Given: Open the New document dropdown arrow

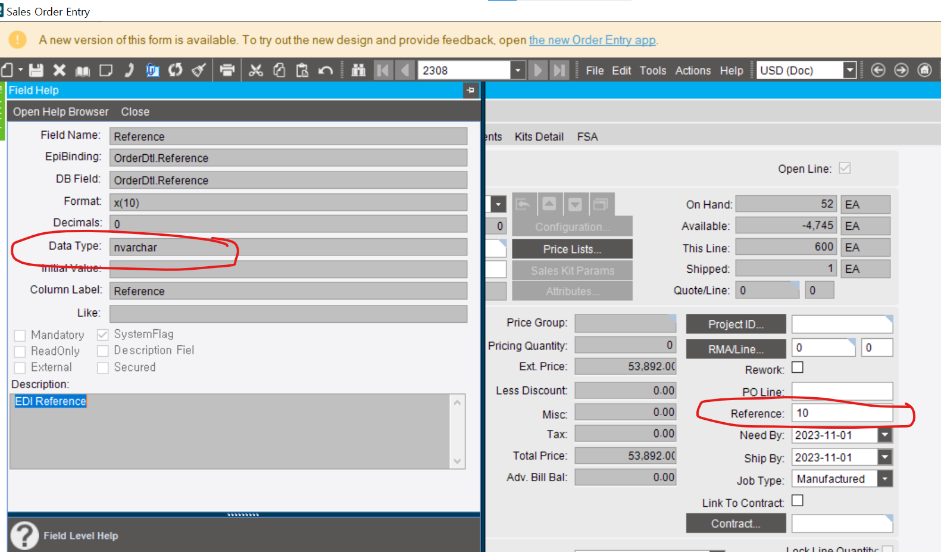Looking at the screenshot, I should coord(20,70).
